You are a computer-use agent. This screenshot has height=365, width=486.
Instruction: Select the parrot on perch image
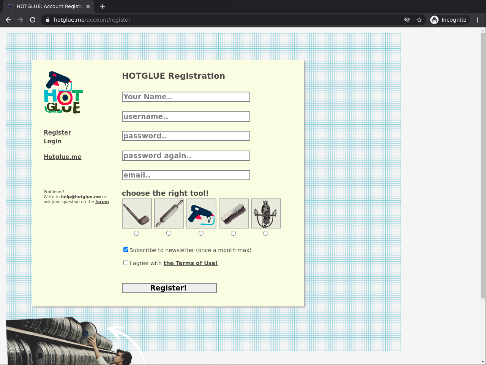tap(266, 213)
